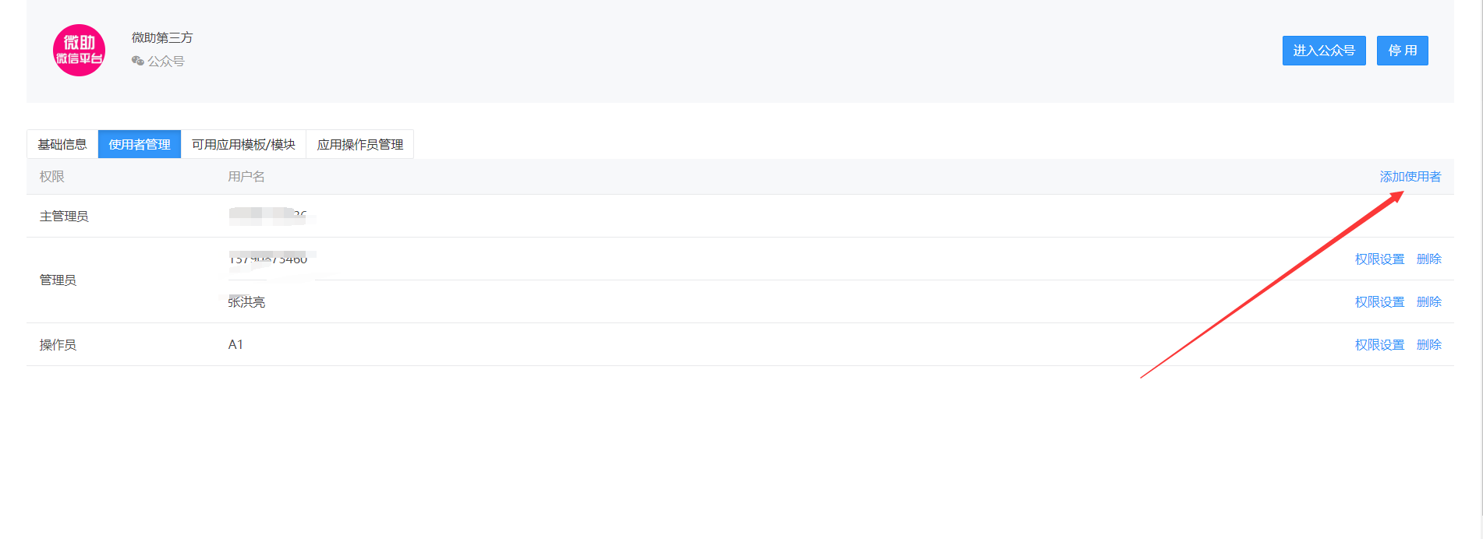The height and width of the screenshot is (539, 1483).
Task: Select the 使用者管理 tab
Action: point(140,144)
